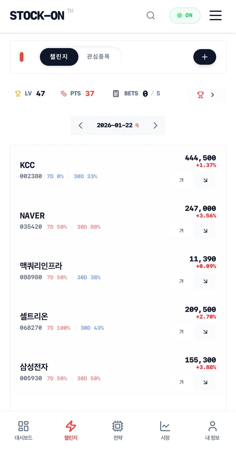The width and height of the screenshot is (236, 449).
Task: Open 대시보드 in bottom navigation
Action: [23, 430]
